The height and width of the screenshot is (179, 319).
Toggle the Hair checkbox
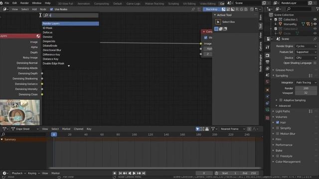pyautogui.click(x=278, y=123)
